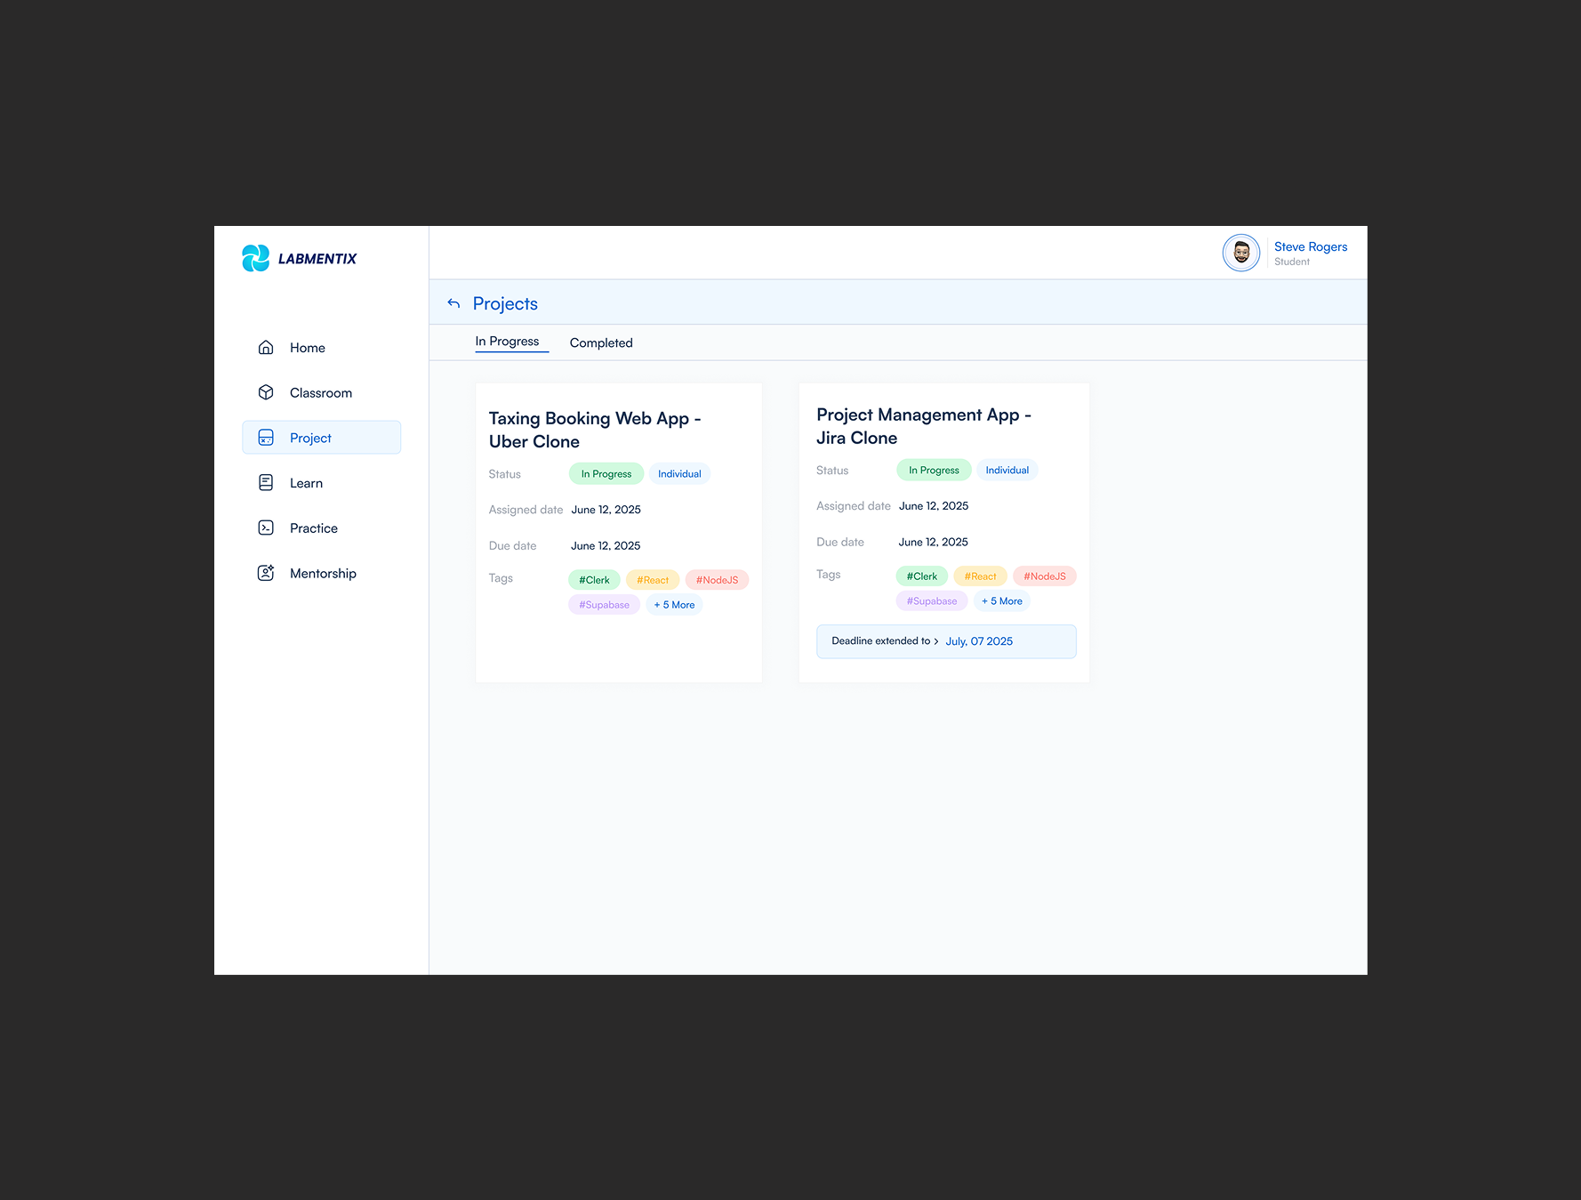1581x1200 pixels.
Task: Select #React tag on Uber Clone card
Action: coord(653,580)
